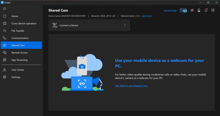
Task: Click the Account login link
Action: tap(170, 10)
